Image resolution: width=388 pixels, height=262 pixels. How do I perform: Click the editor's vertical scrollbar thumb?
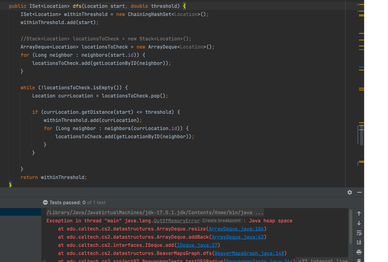pyautogui.click(x=361, y=135)
